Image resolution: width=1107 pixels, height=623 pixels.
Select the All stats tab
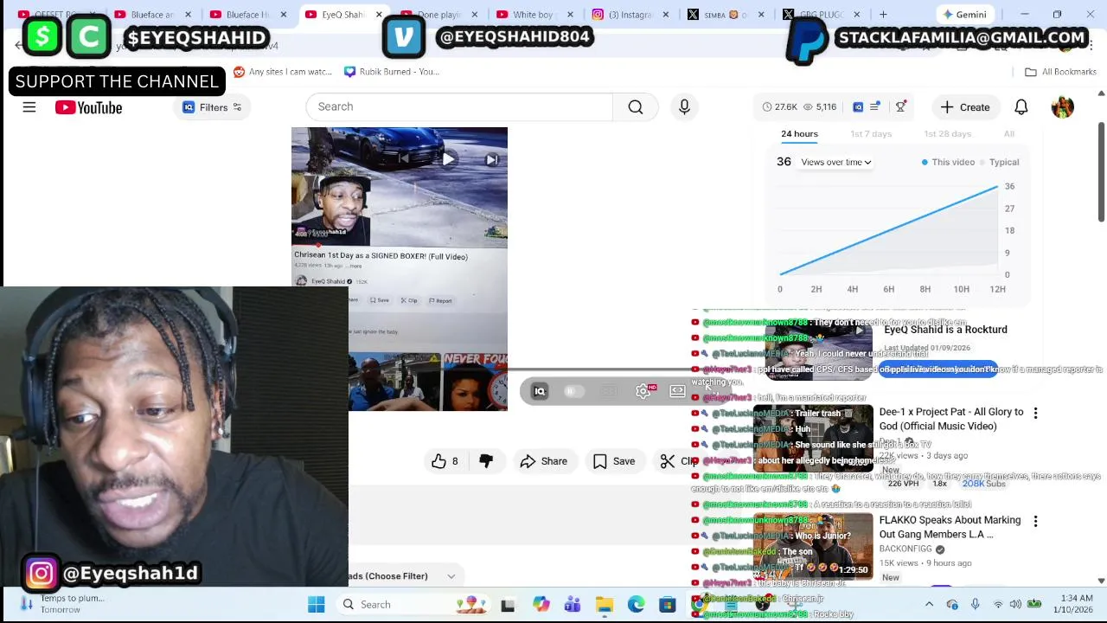[1008, 133]
